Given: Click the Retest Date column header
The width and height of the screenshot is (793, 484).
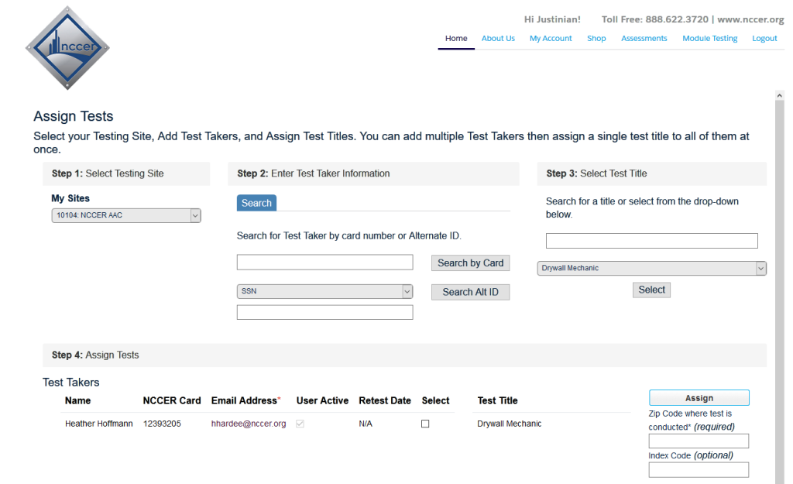Looking at the screenshot, I should tap(385, 400).
